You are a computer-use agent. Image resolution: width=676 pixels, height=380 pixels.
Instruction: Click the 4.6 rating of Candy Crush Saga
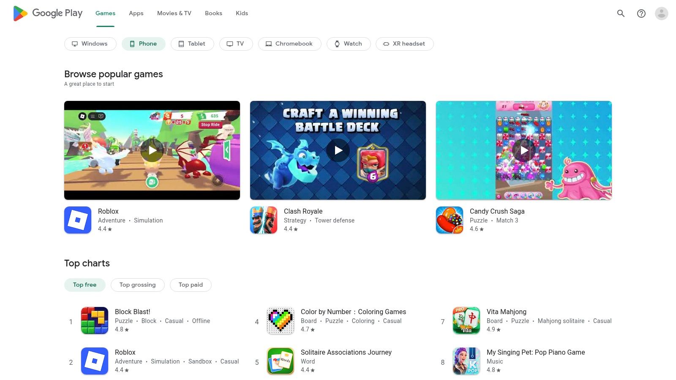pos(477,229)
